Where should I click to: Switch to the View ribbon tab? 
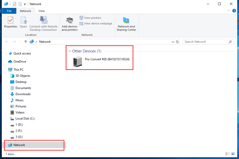[41, 11]
